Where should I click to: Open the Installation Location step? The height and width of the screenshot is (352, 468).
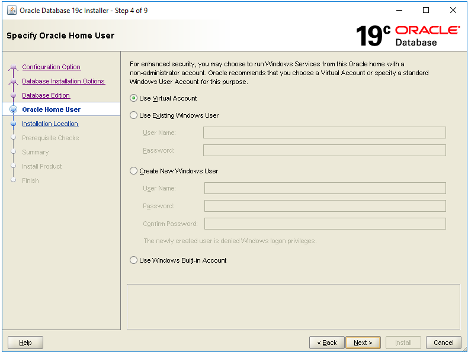click(x=50, y=124)
